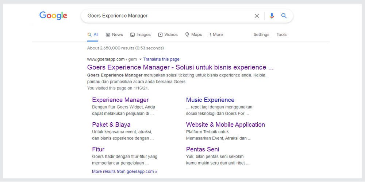Open the Paket & Biaya sitelink
Screen dimensions: 365x182
111,124
